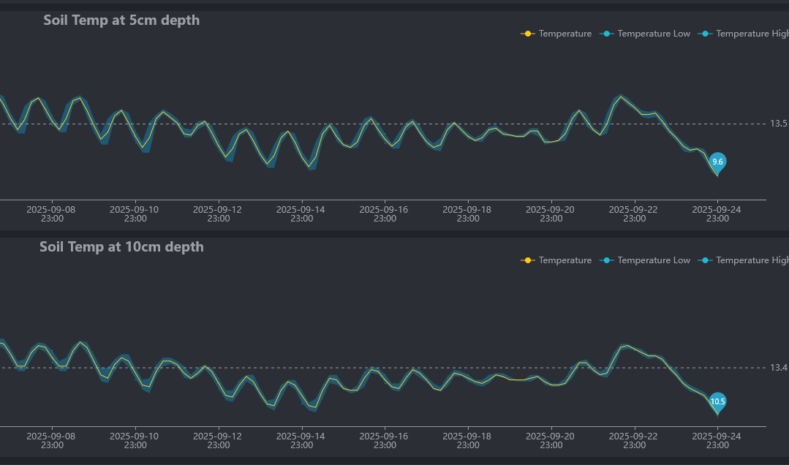The image size is (789, 465).
Task: Hide Temperature Low via 10cm legend label
Action: pos(654,260)
